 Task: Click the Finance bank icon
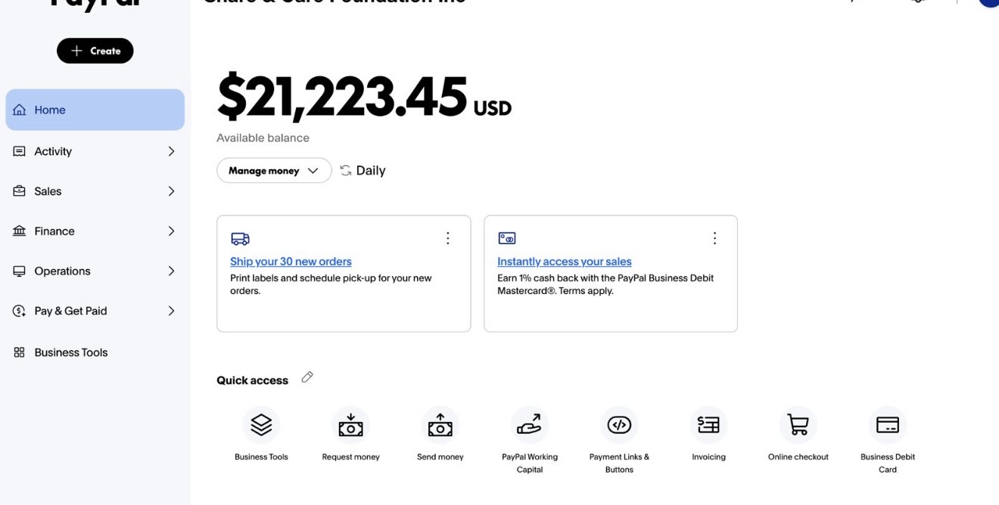pyautogui.click(x=20, y=231)
